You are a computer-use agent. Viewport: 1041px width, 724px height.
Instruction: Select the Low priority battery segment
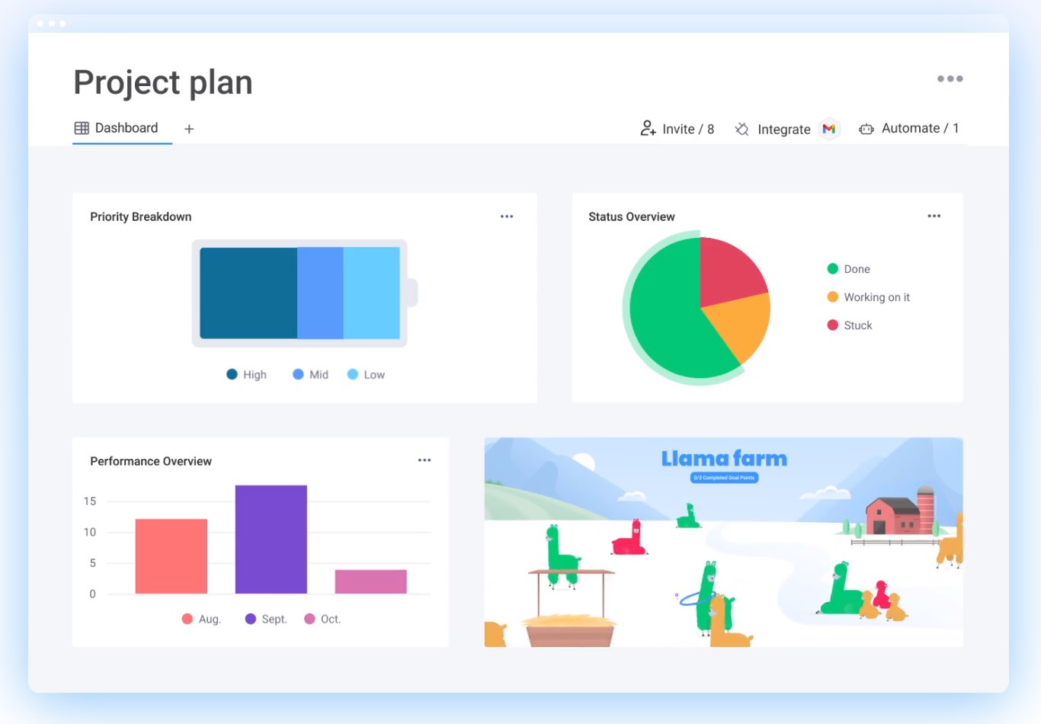click(372, 293)
